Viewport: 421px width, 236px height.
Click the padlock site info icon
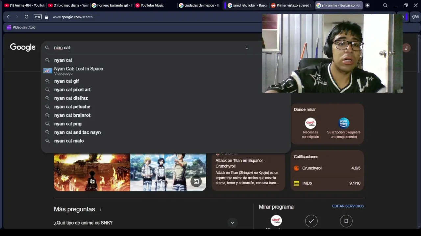tap(46, 17)
